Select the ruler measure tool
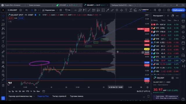Screen dimensions: 186x104 click(3, 52)
